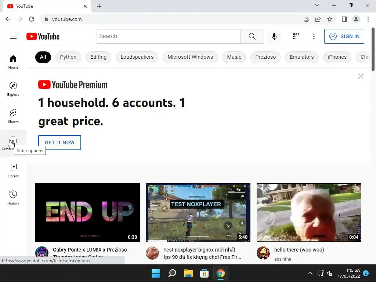Close the YouTube tab
The image size is (376, 282).
[85, 6]
